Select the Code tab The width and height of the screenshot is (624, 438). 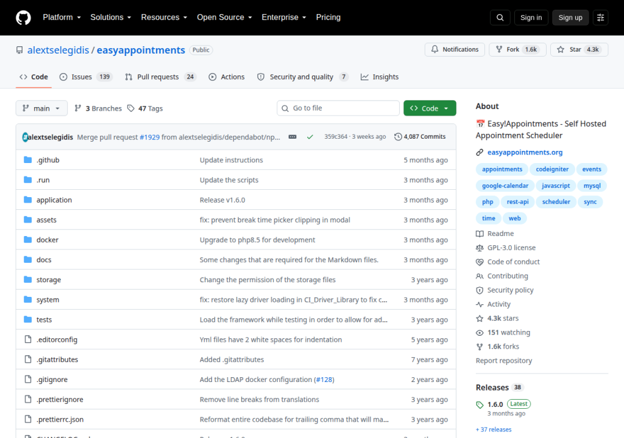coord(34,77)
